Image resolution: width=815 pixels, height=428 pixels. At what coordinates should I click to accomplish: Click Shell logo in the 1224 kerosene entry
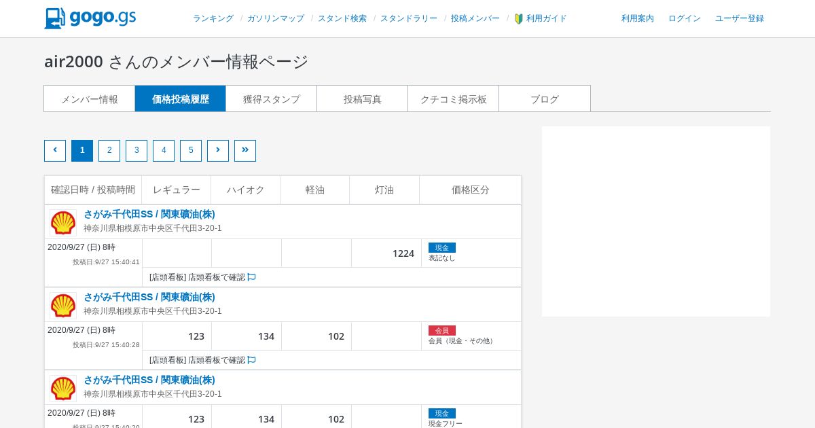click(x=63, y=223)
